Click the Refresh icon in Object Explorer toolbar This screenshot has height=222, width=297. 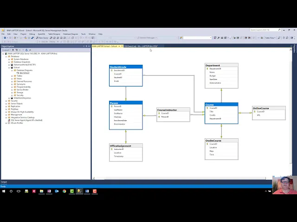(26, 50)
